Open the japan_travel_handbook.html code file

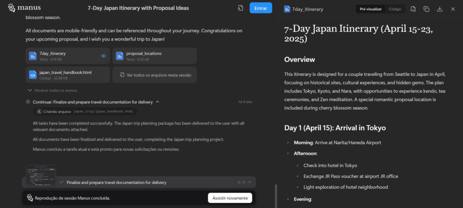coord(68,74)
